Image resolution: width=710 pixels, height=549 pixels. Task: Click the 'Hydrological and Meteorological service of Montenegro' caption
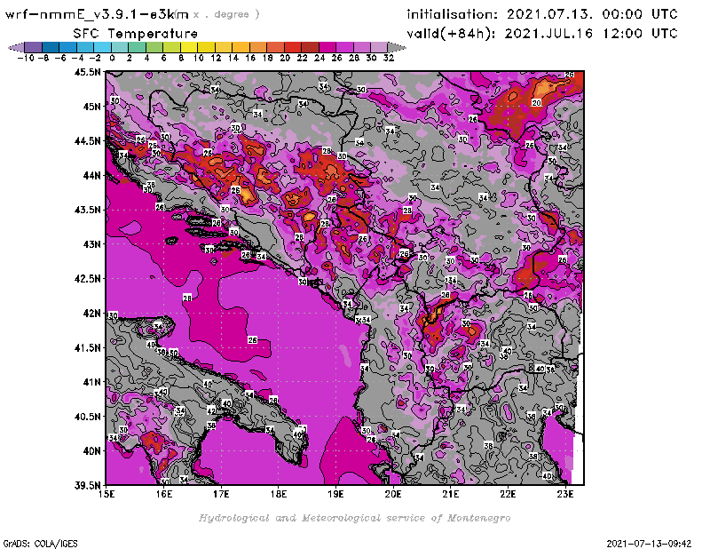(354, 518)
